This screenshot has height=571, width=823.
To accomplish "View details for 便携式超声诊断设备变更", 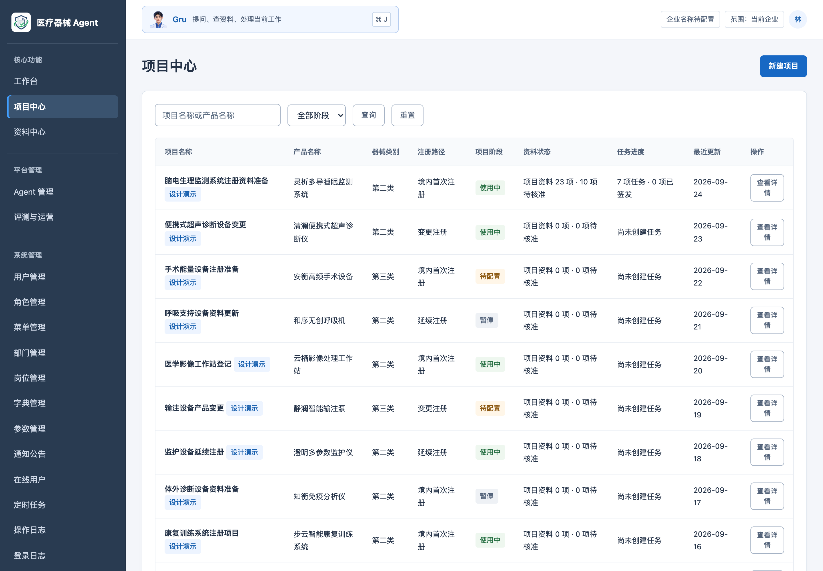I will (767, 232).
